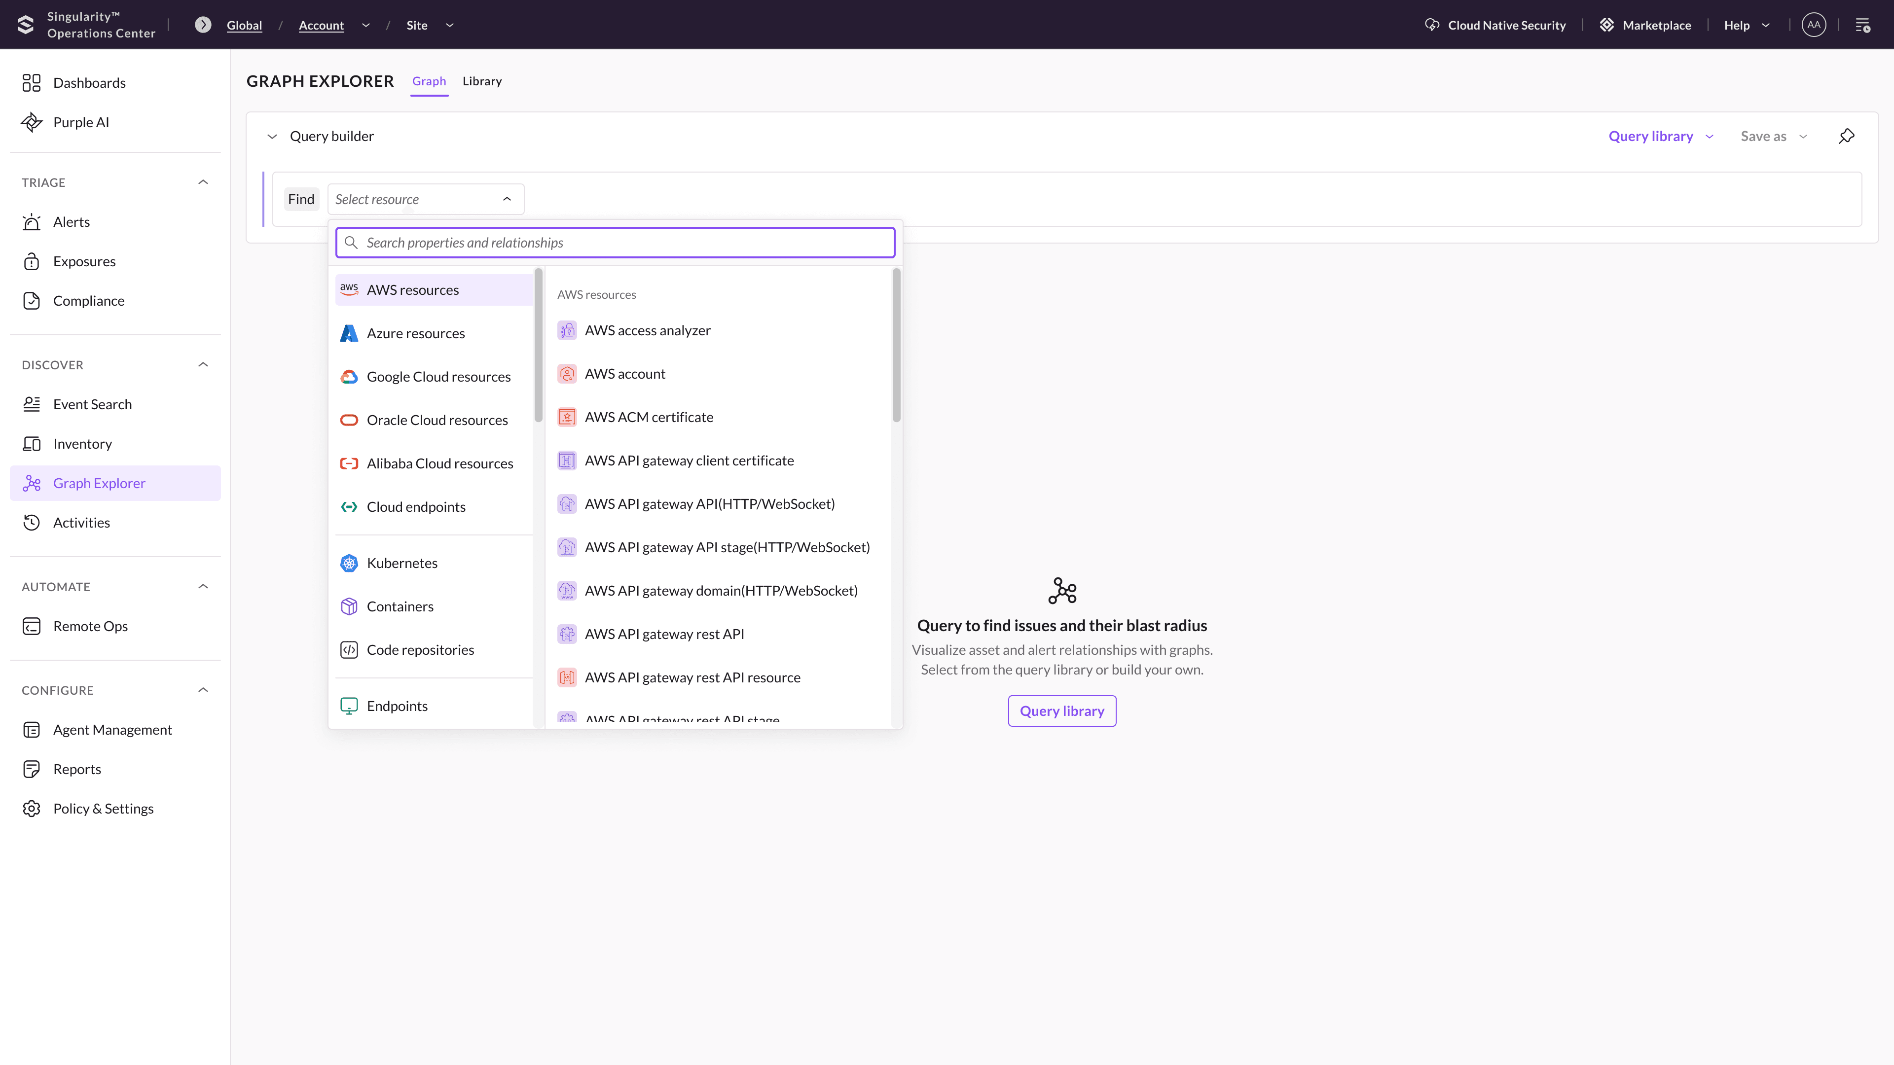Click the breadcrumb expand arrow icon
1894x1065 pixels.
point(203,25)
